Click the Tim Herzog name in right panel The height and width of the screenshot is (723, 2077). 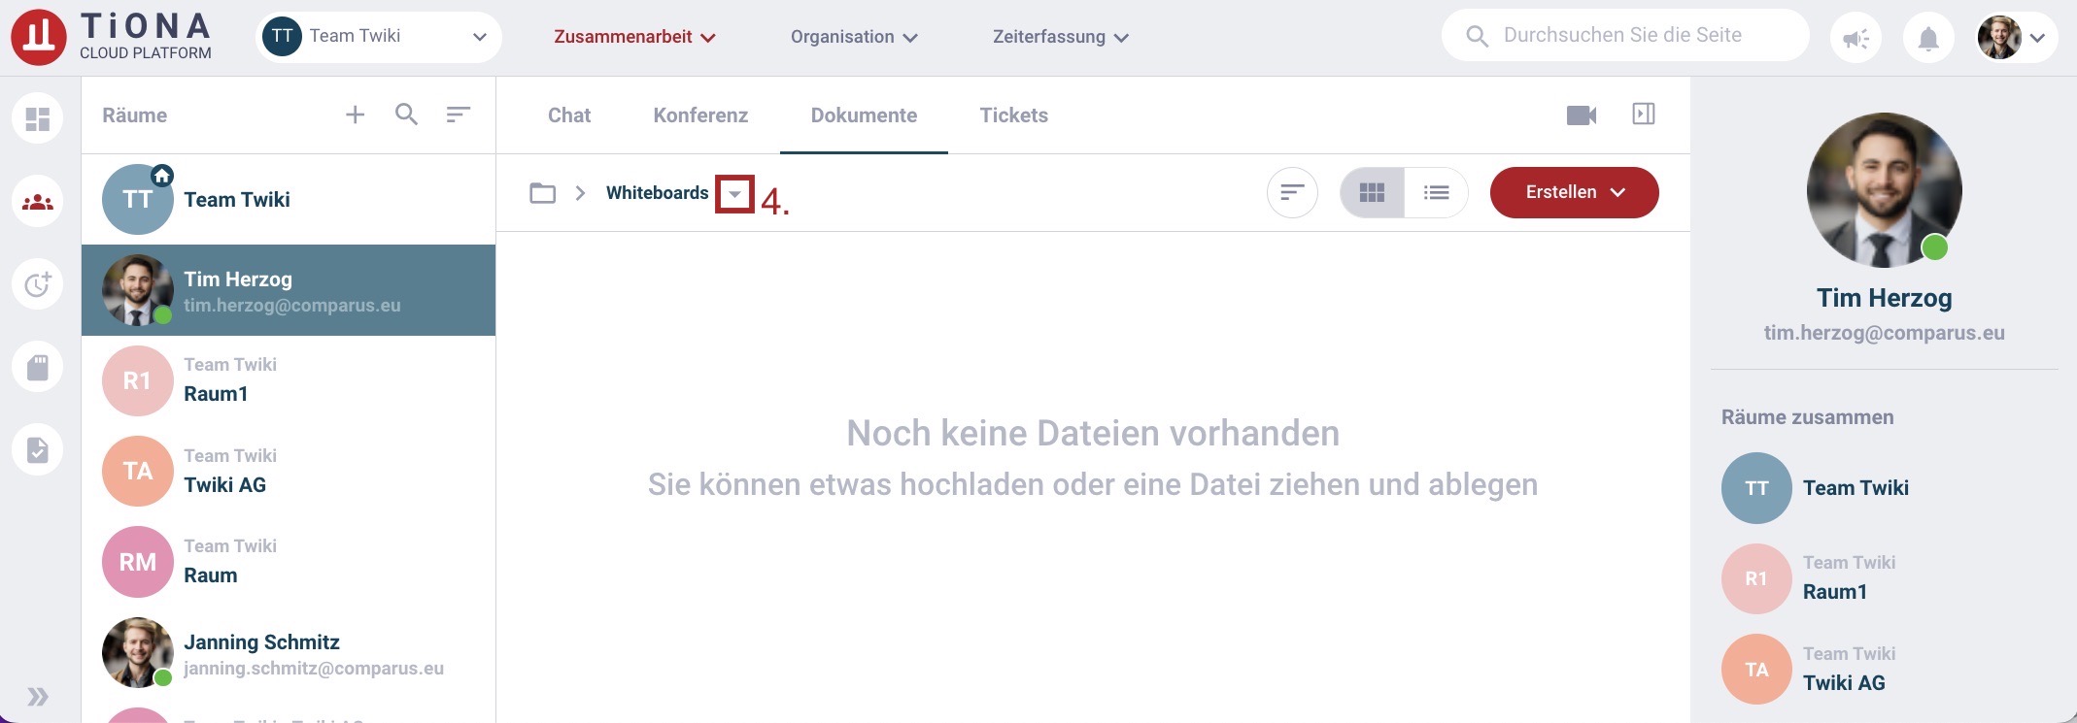click(1884, 298)
